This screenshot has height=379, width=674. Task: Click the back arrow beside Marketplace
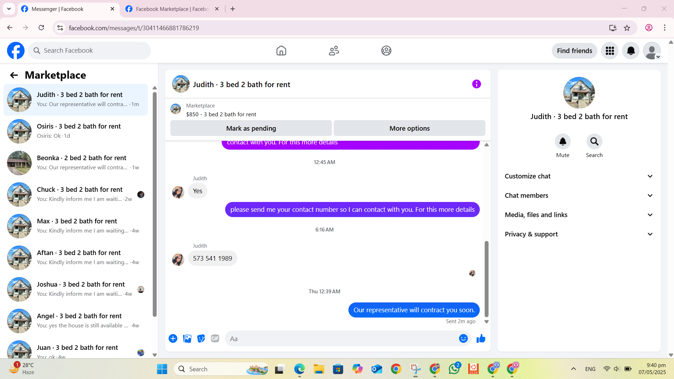(x=14, y=75)
